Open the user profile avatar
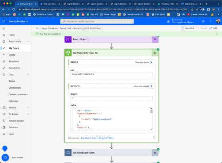Image resolution: width=222 pixels, height=163 pixels. 218,21
